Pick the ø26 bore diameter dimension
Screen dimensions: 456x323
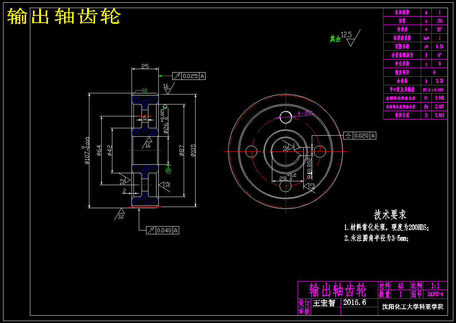pos(164,121)
